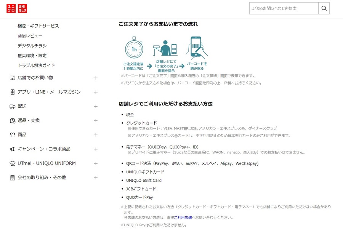
Task: Open 推奨環境・設定 in the sidebar
Action: (x=32, y=56)
